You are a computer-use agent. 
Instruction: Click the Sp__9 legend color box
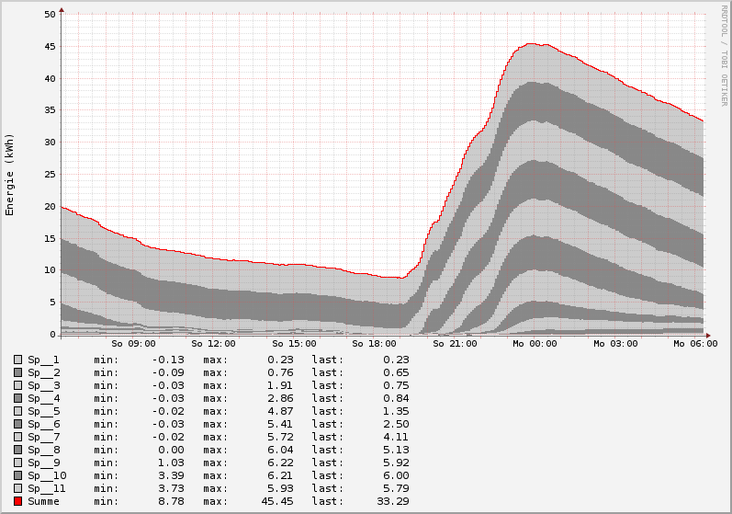point(17,463)
